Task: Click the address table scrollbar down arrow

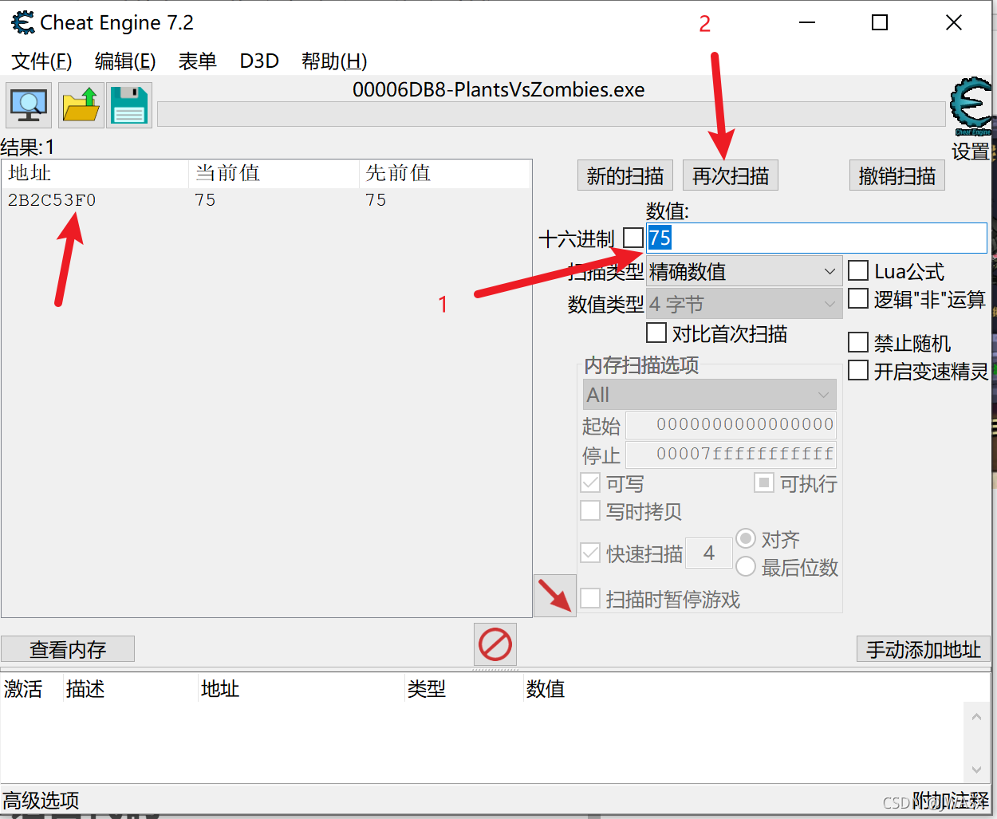Action: click(976, 770)
